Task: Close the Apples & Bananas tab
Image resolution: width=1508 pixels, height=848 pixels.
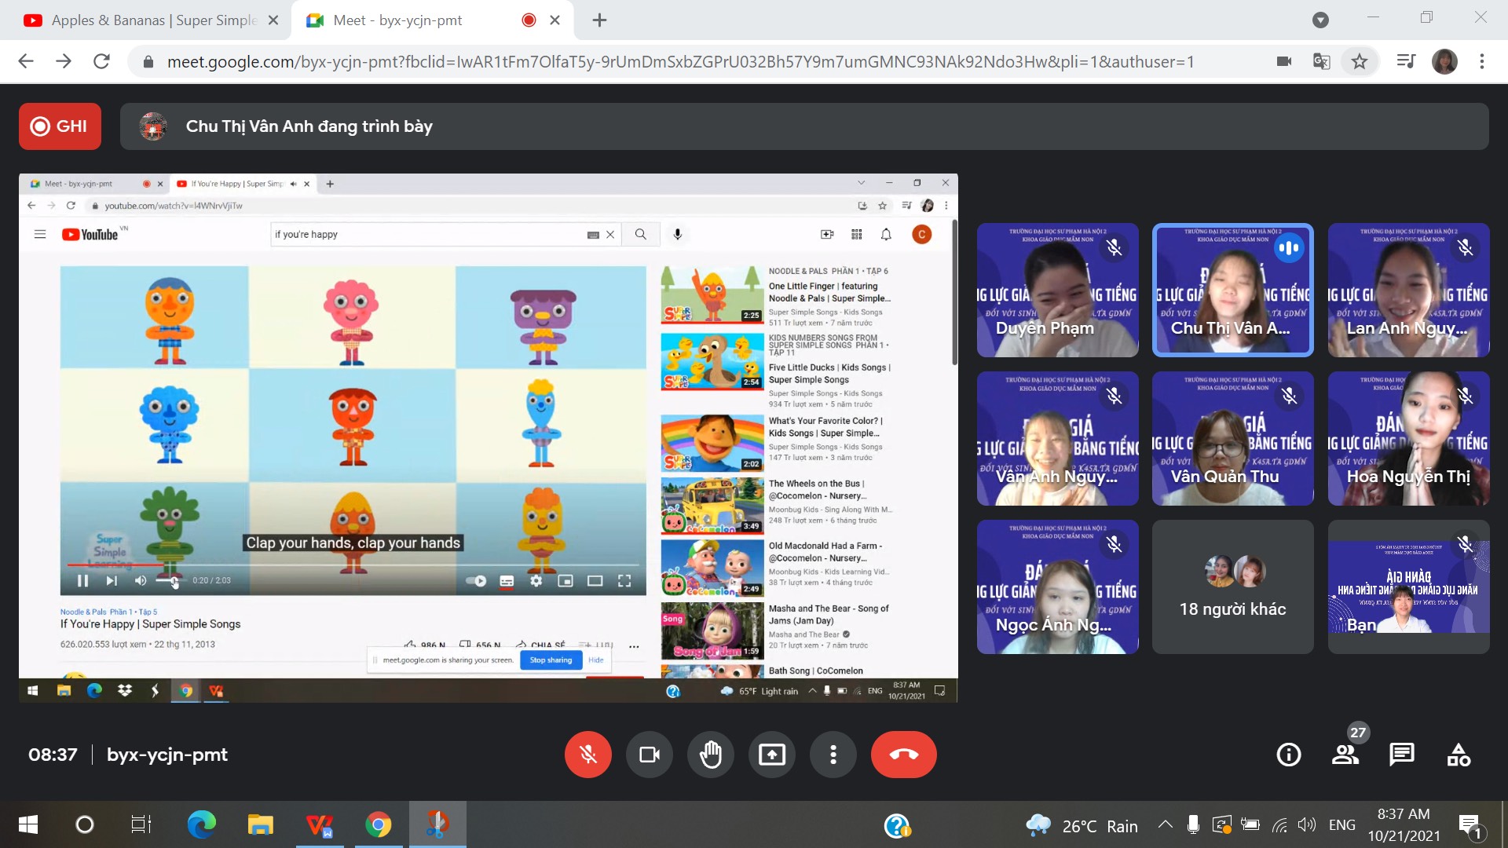Action: pyautogui.click(x=273, y=20)
